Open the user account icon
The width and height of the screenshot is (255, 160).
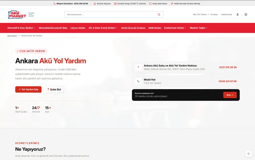point(237,14)
